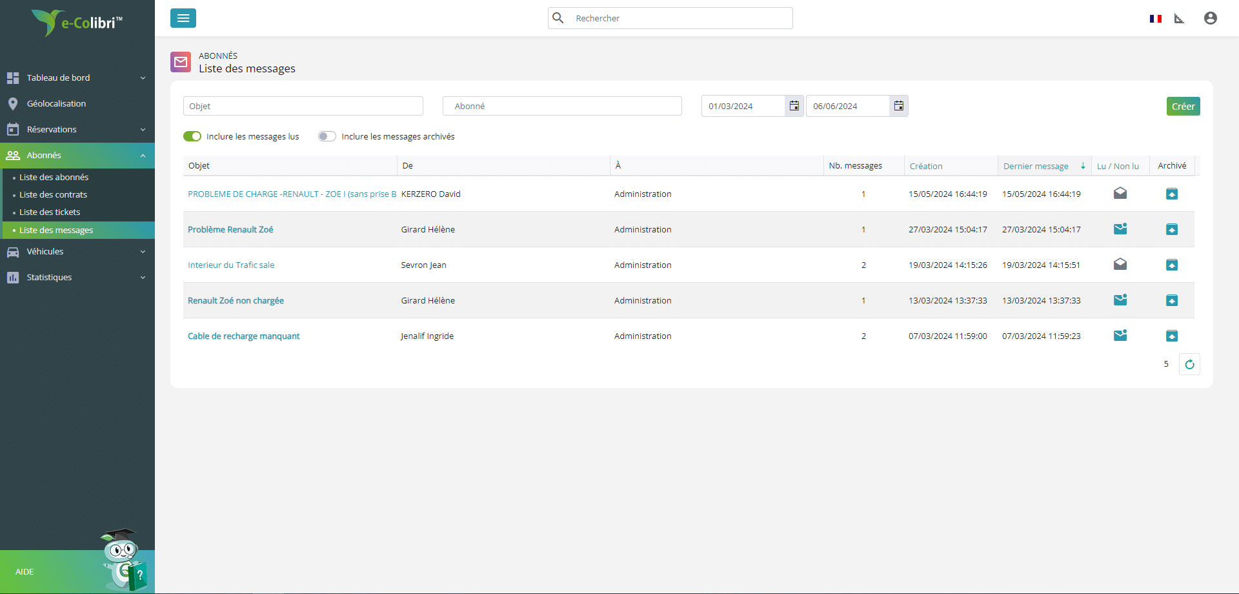Toggle read status for Problème Renault Zoé
1239x594 pixels.
1120,229
